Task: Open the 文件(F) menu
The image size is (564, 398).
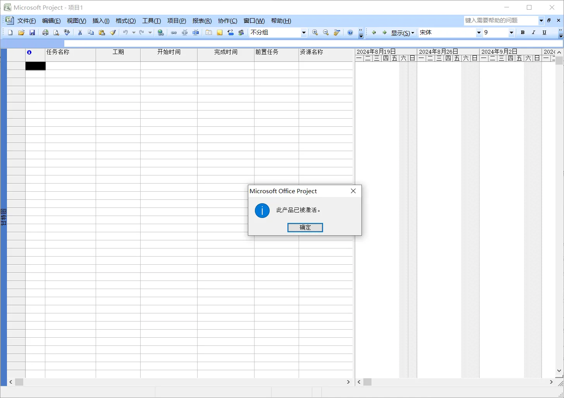Action: click(27, 21)
